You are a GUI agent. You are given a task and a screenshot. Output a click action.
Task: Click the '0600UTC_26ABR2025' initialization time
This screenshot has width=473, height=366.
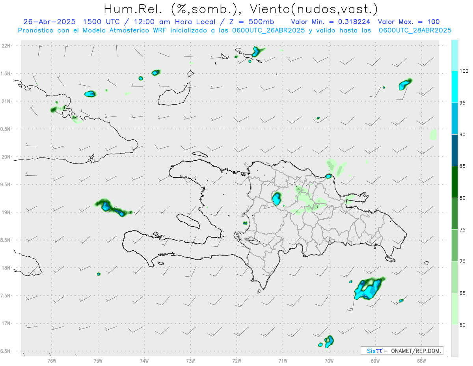click(268, 30)
